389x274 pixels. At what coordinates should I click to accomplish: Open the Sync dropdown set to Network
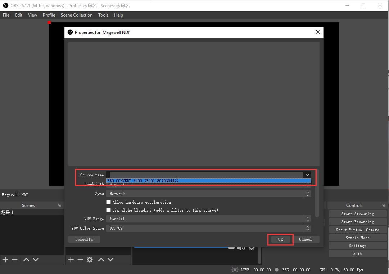[208, 194]
